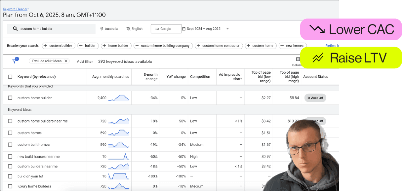Click the Australia location pin icon
402x191 pixels.
[x=102, y=29]
